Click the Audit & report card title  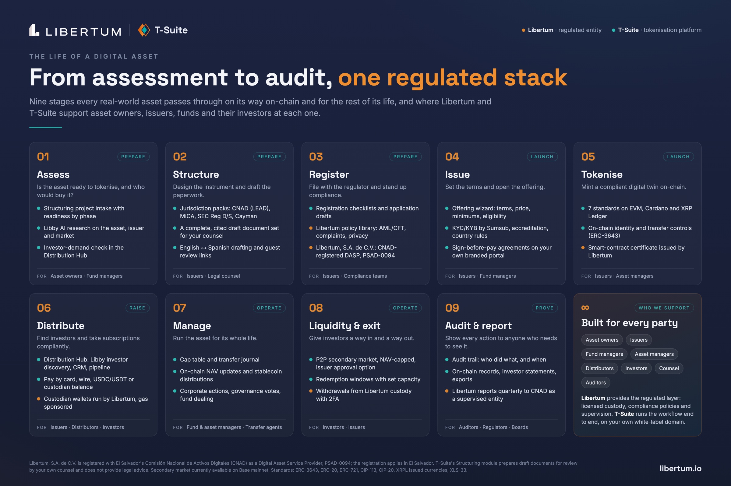(478, 326)
